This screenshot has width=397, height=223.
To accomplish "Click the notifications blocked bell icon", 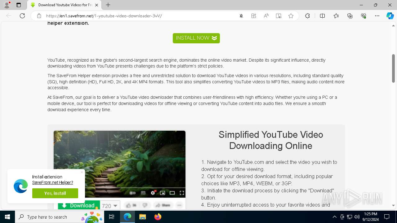I will click(x=241, y=16).
